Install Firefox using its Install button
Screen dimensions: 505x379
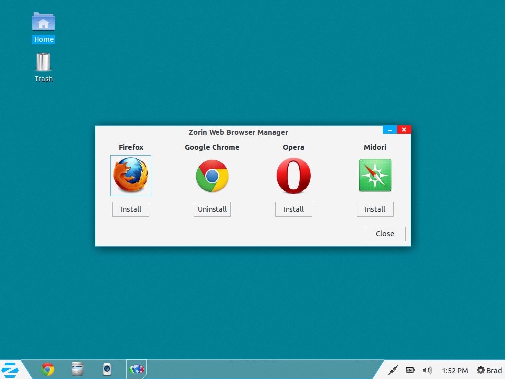tap(131, 209)
